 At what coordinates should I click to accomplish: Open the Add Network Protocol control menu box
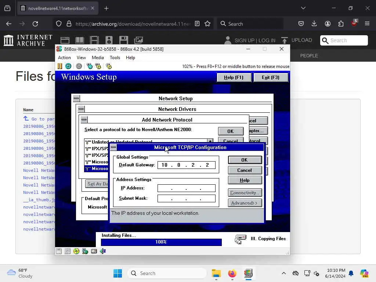pyautogui.click(x=84, y=119)
